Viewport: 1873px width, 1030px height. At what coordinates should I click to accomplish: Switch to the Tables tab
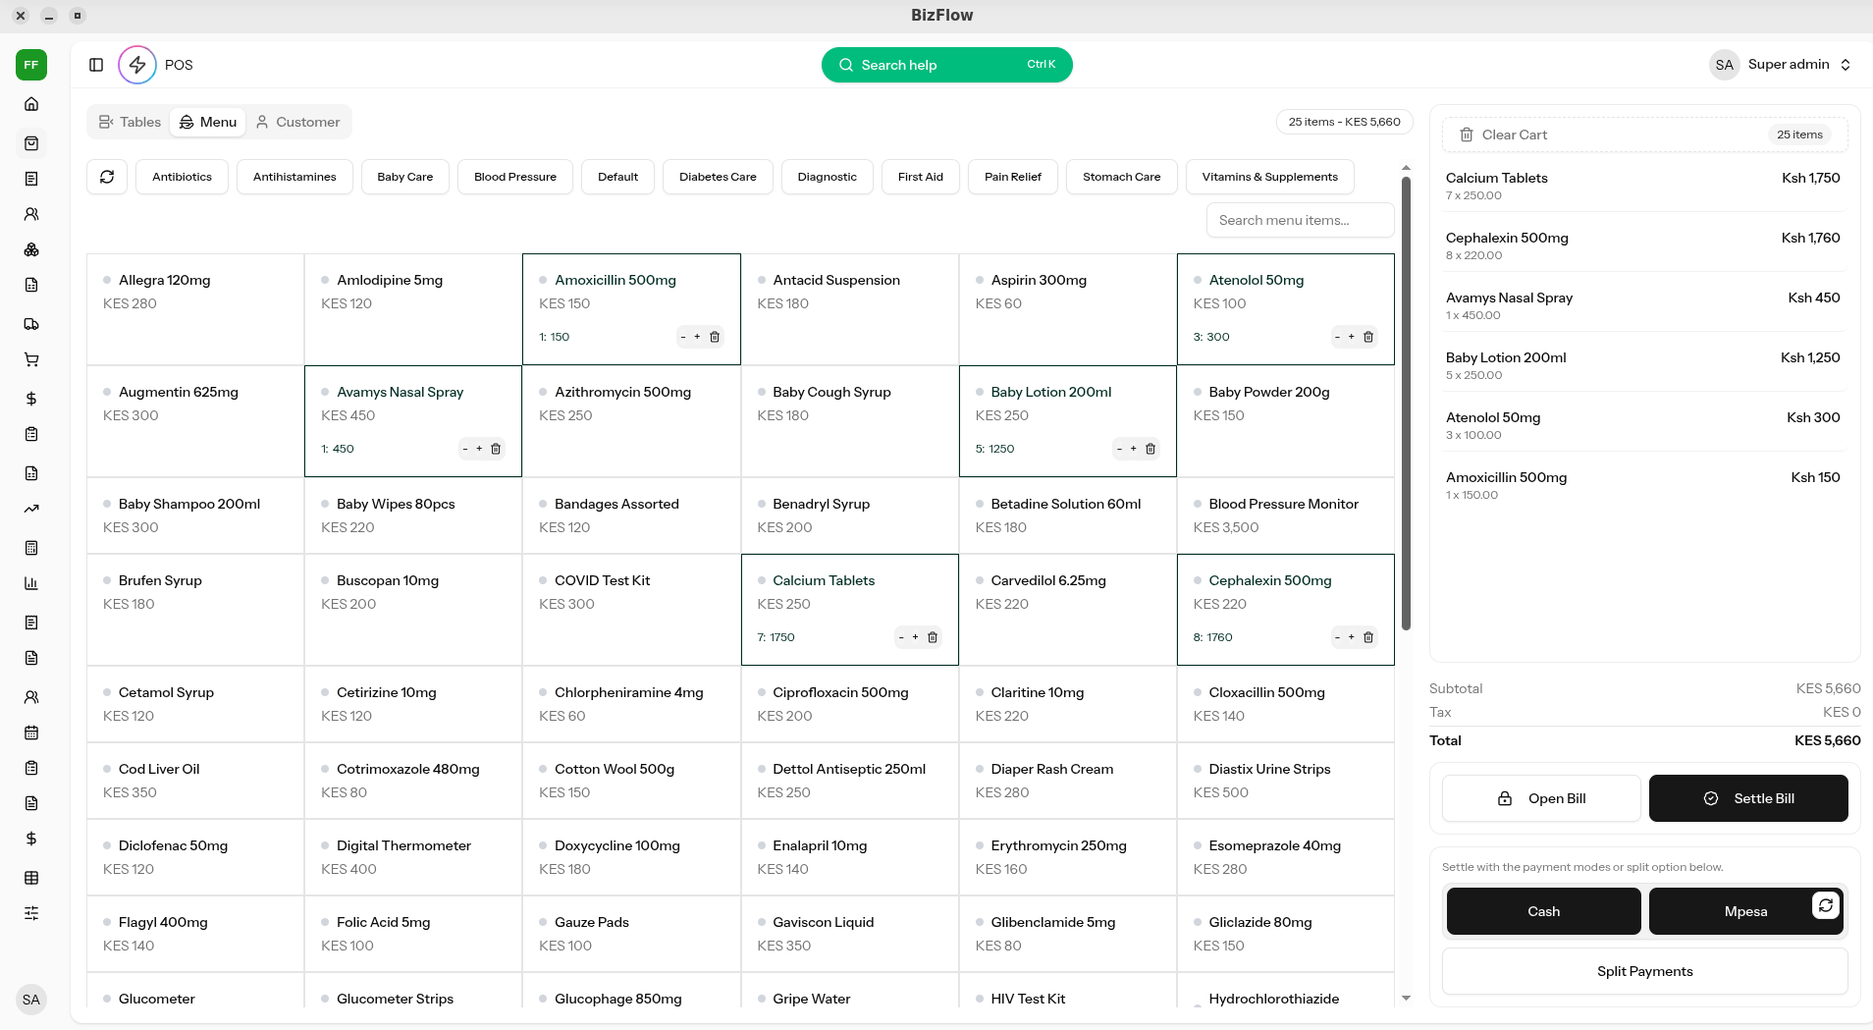click(x=130, y=122)
